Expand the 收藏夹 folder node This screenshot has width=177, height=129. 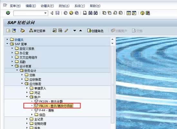click(7, 40)
